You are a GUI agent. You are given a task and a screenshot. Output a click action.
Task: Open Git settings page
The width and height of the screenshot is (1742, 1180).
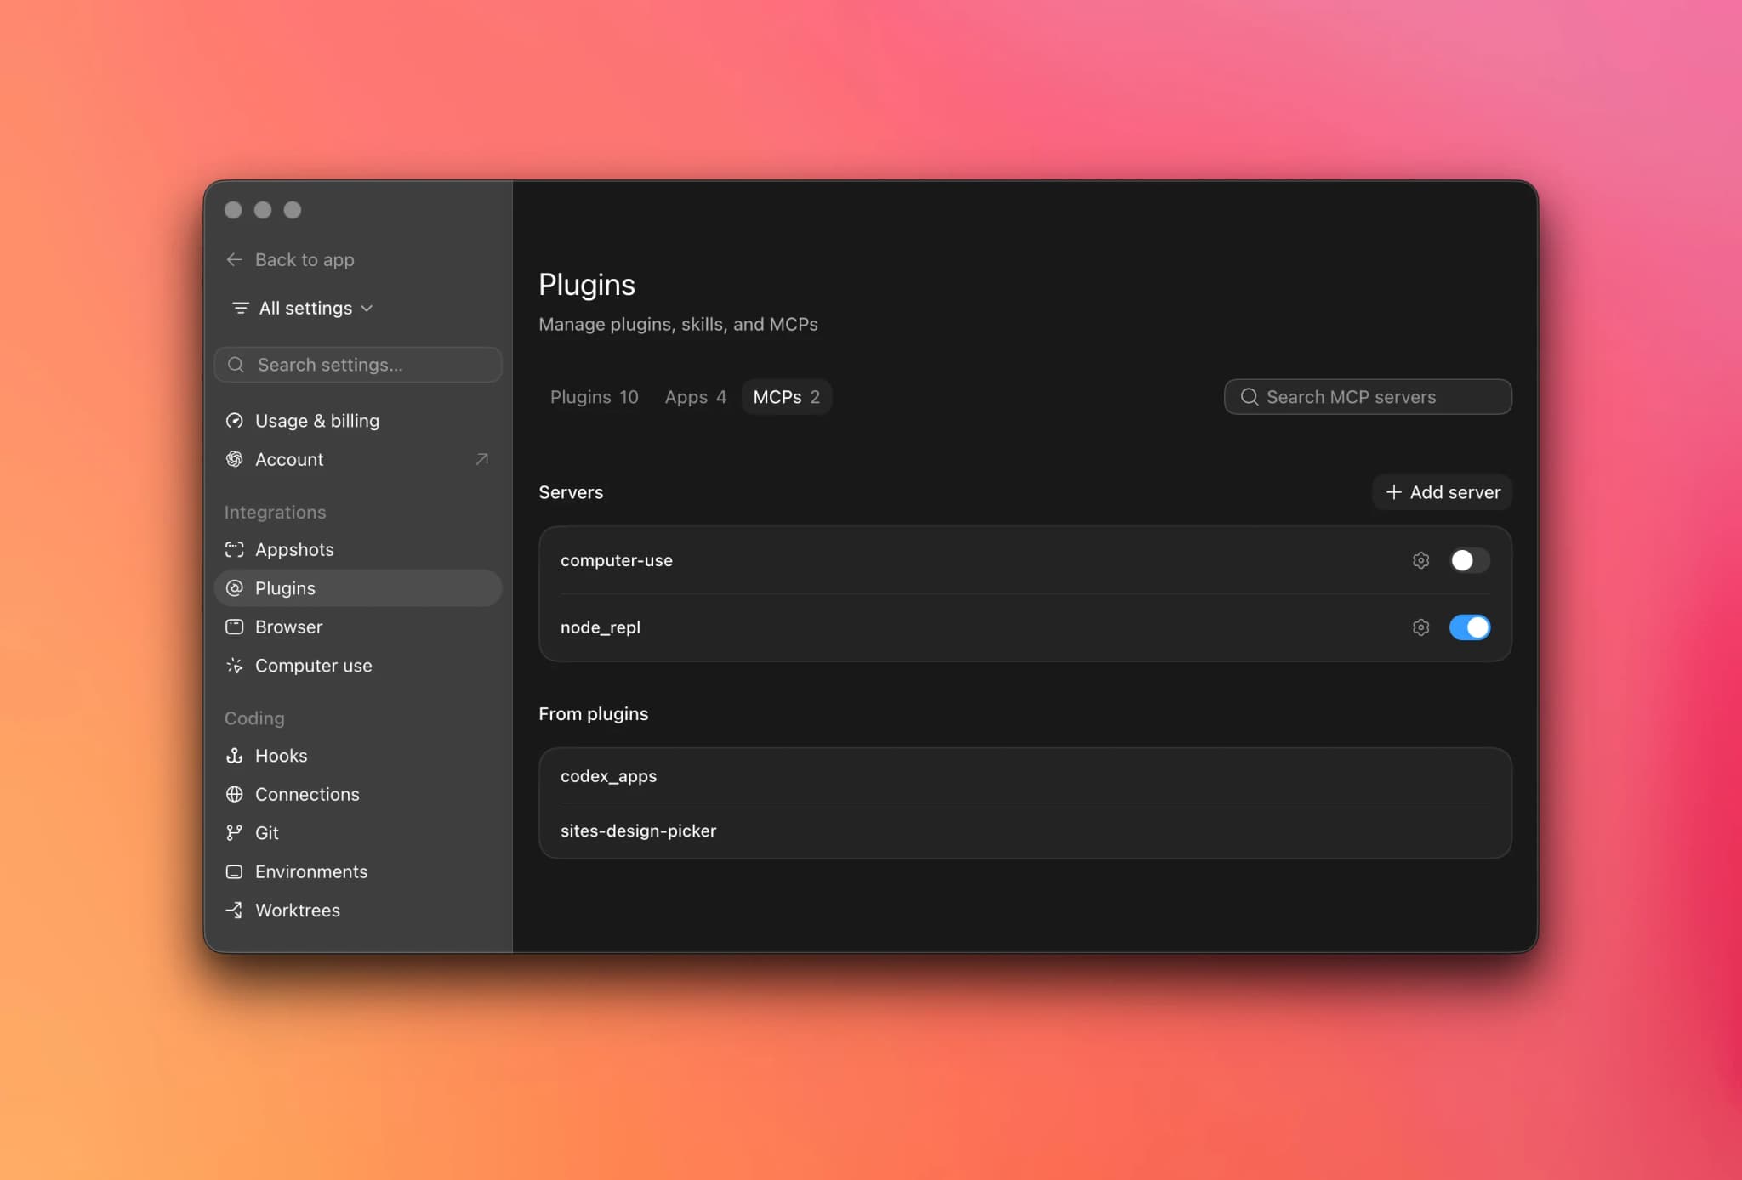[x=358, y=833]
